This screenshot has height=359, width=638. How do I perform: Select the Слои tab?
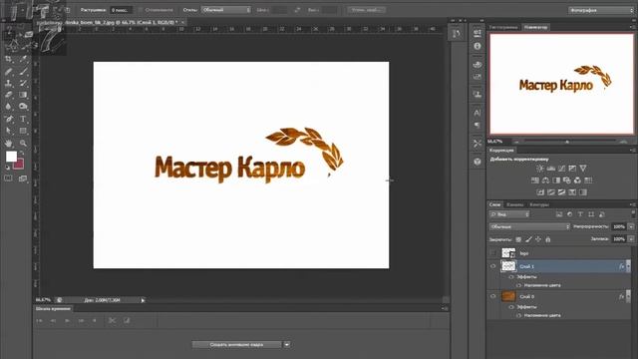[495, 204]
